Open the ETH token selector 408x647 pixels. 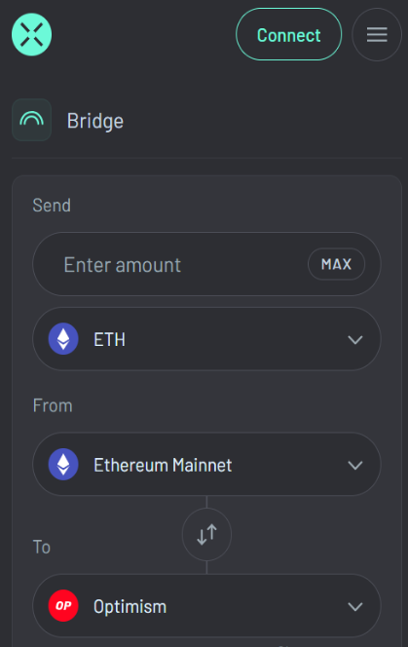pyautogui.click(x=206, y=339)
